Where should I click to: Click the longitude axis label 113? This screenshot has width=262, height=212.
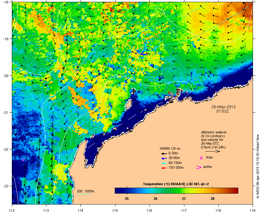pos(46,210)
